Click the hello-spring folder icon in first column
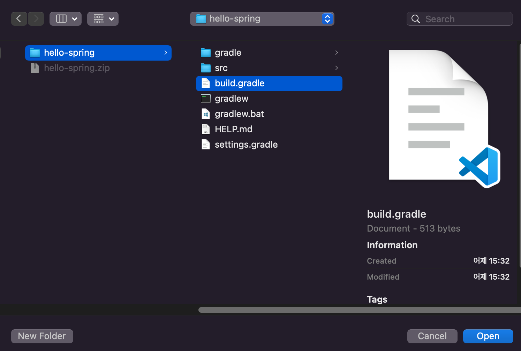The height and width of the screenshot is (351, 521). point(35,53)
